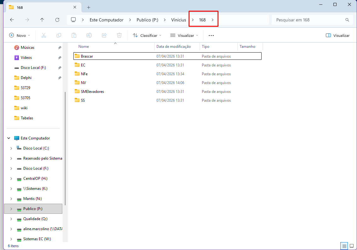Open the Novo dropdown menu

click(20, 36)
